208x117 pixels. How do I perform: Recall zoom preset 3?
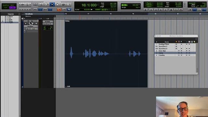coord(25,9)
